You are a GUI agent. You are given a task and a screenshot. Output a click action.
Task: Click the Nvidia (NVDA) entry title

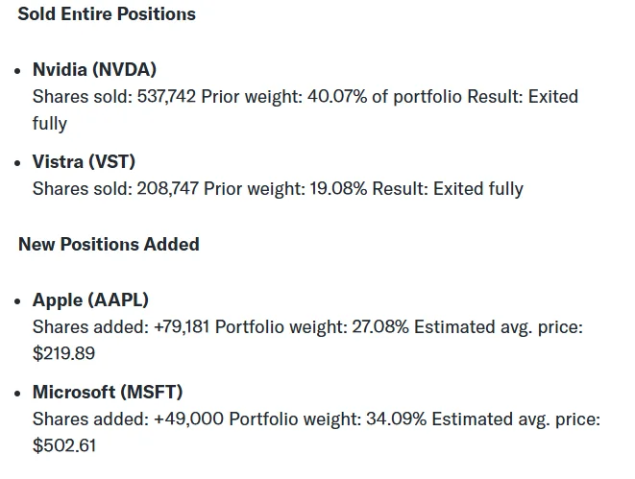94,70
